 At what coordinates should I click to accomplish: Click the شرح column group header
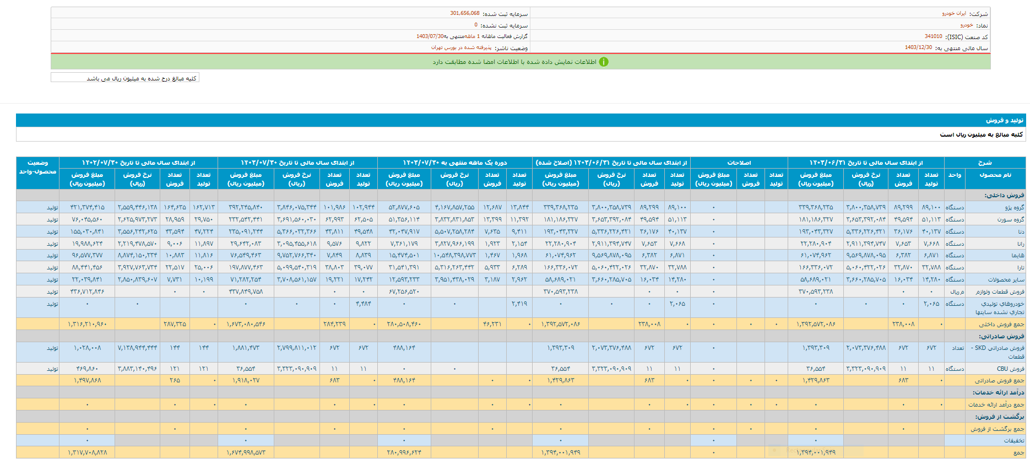[x=984, y=163]
